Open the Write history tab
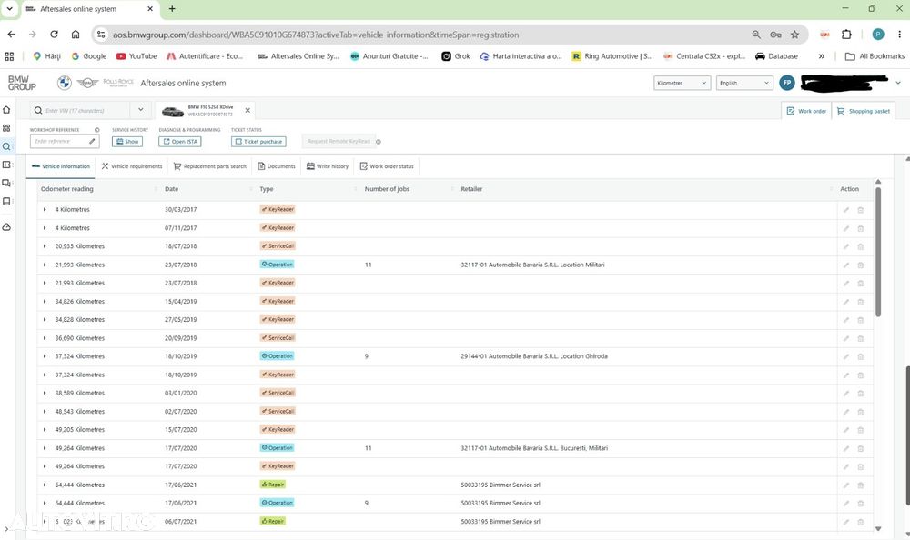The image size is (910, 540). pos(328,166)
